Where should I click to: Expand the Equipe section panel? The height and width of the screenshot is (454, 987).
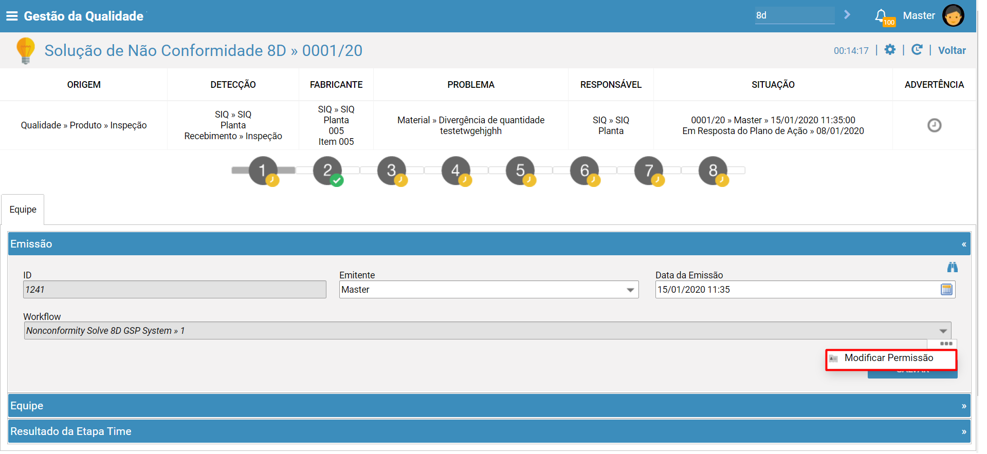[x=489, y=406]
